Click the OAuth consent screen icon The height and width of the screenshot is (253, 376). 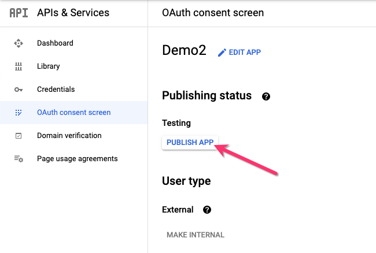click(x=19, y=113)
